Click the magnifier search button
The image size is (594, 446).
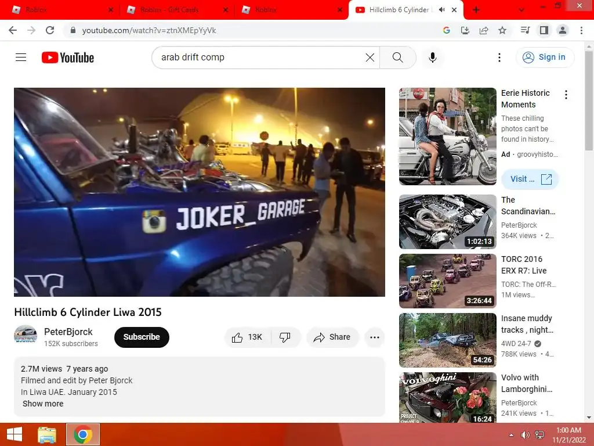(397, 57)
